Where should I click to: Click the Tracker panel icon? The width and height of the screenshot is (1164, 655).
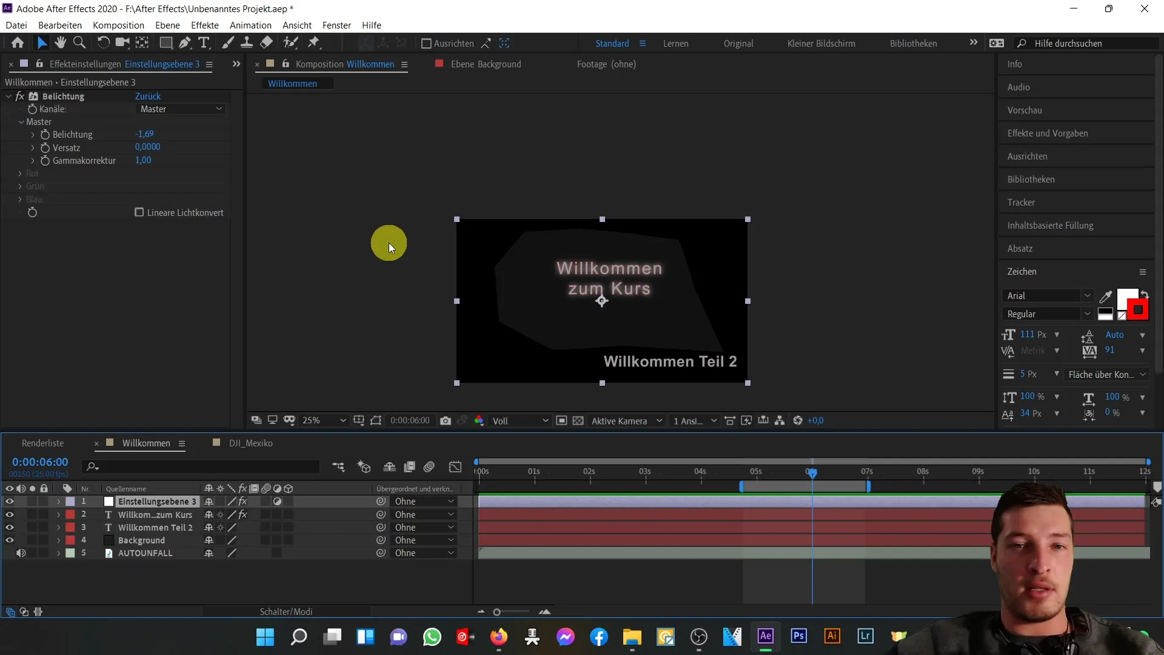click(1022, 203)
